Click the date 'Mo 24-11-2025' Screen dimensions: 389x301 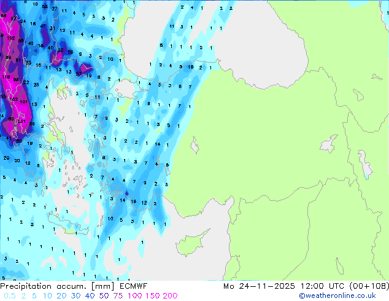(x=259, y=286)
